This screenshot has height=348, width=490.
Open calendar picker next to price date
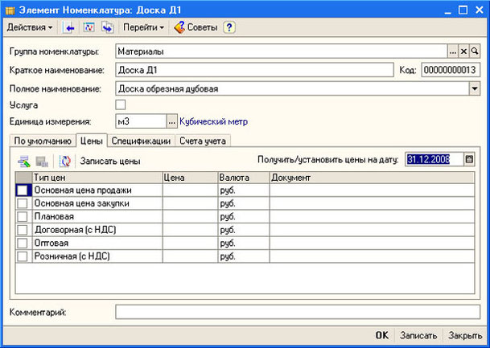[x=470, y=160]
